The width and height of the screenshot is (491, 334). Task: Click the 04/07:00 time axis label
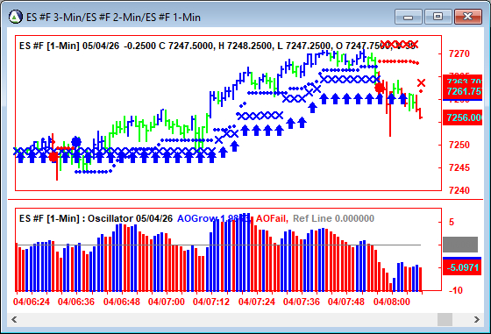click(167, 302)
